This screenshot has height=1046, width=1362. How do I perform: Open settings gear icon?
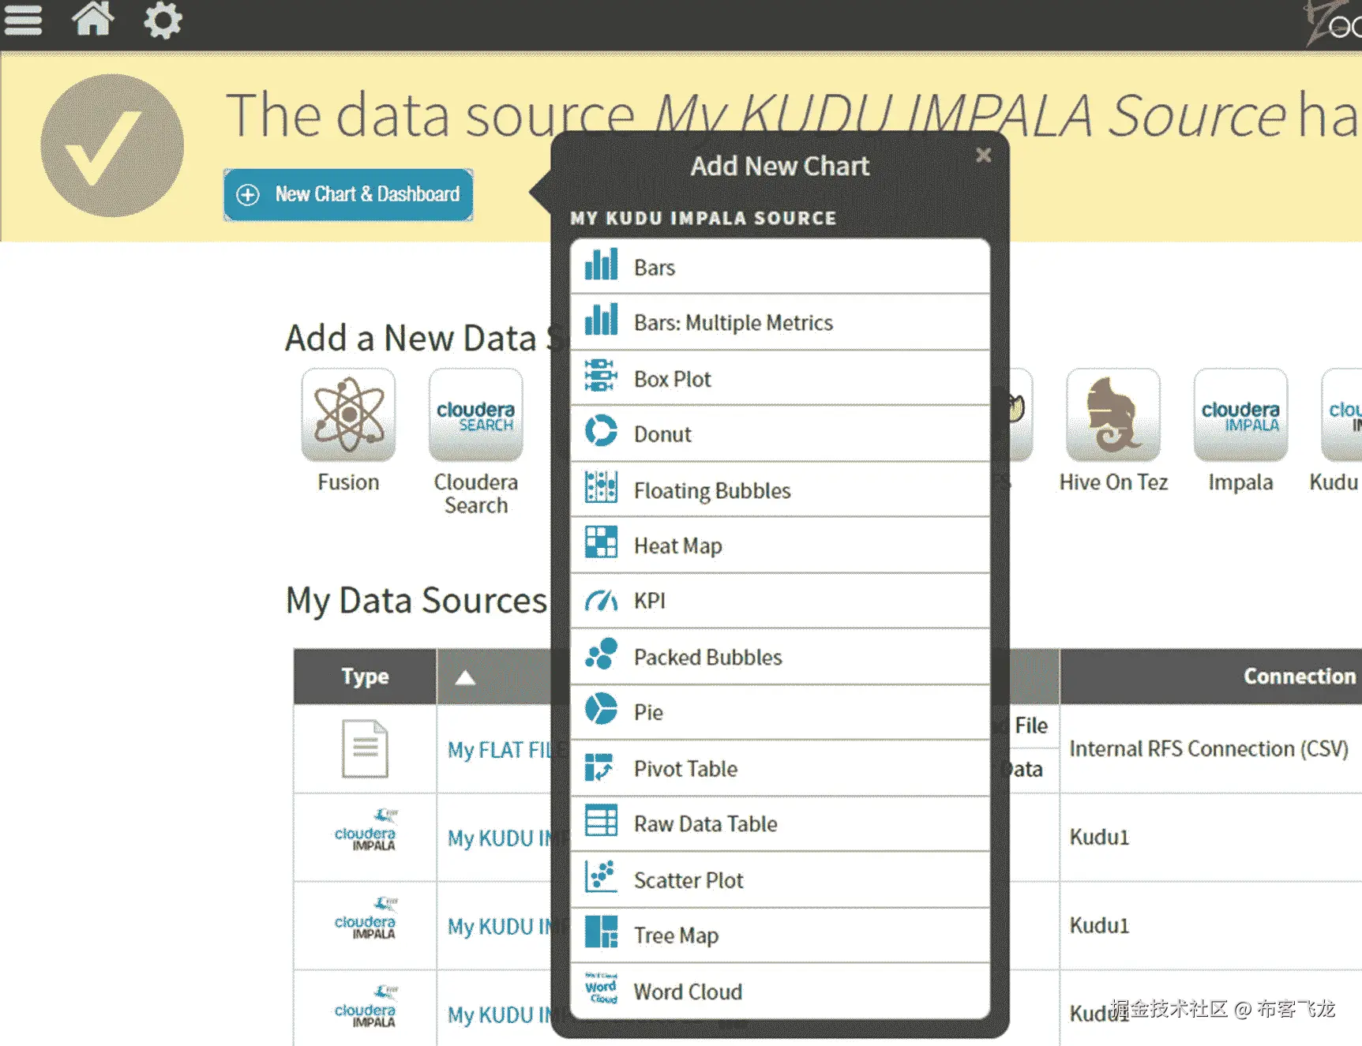pyautogui.click(x=163, y=19)
